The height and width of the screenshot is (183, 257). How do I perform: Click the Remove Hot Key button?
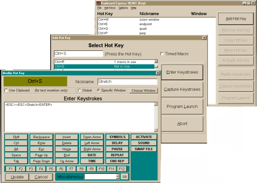[236, 30]
